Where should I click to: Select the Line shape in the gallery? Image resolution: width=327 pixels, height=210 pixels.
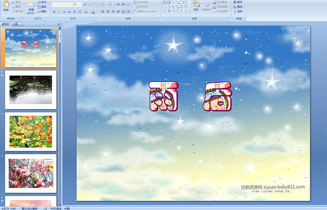(173, 2)
